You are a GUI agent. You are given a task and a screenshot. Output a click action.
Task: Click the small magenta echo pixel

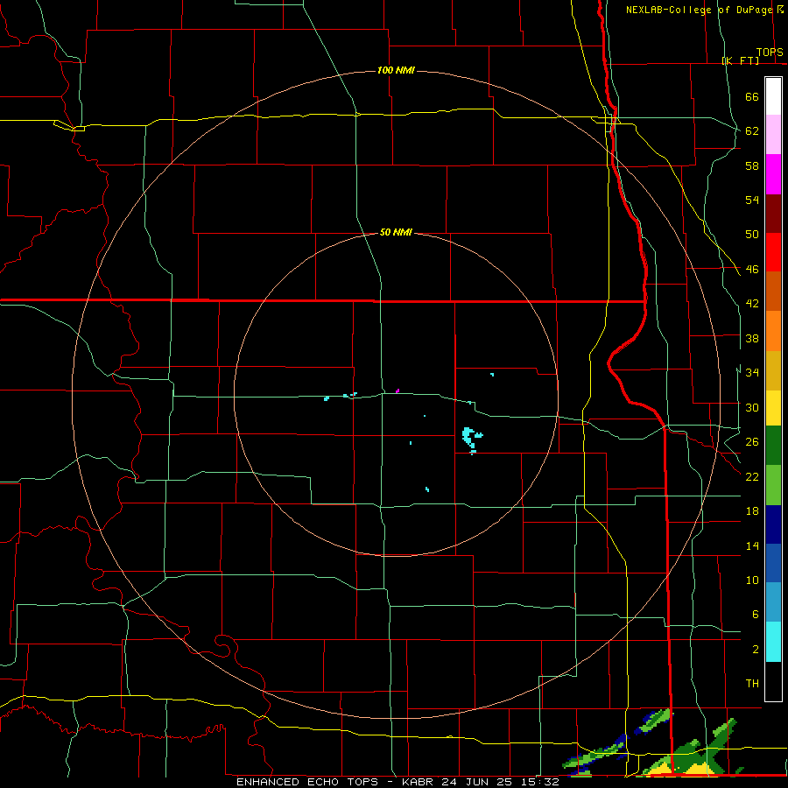(x=398, y=390)
